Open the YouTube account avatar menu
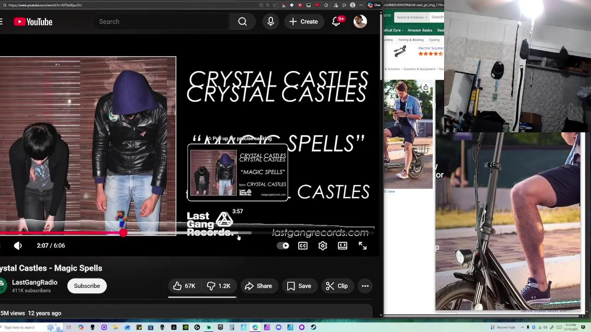The width and height of the screenshot is (591, 332). (x=360, y=22)
